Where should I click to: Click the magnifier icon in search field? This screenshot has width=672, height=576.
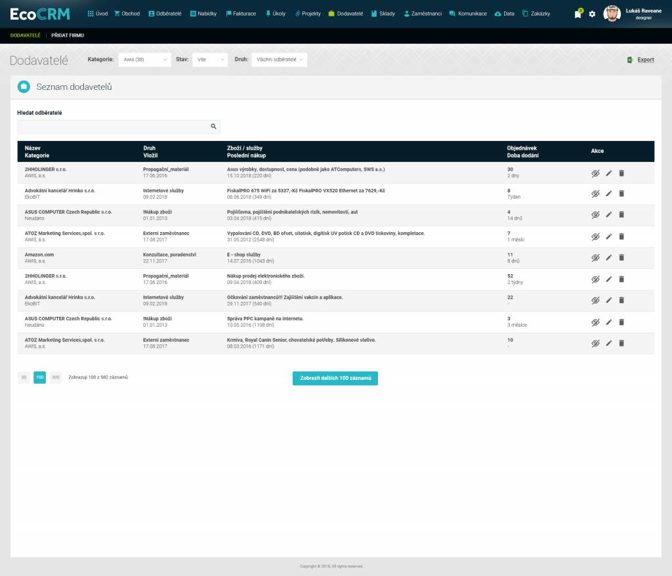(x=213, y=127)
